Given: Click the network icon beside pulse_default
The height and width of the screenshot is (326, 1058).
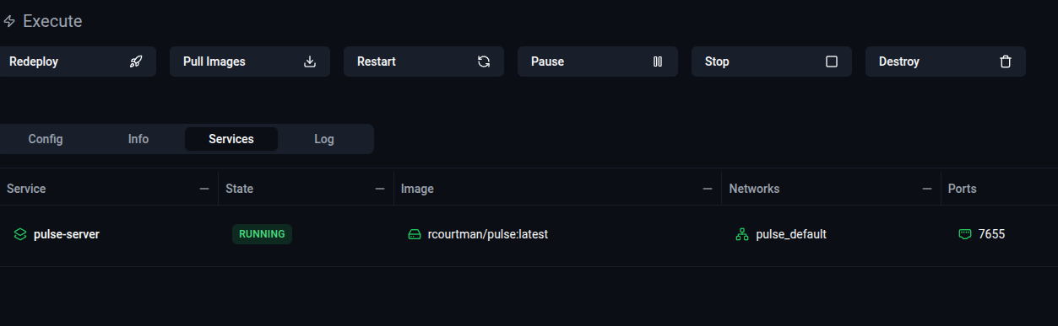Looking at the screenshot, I should (743, 234).
